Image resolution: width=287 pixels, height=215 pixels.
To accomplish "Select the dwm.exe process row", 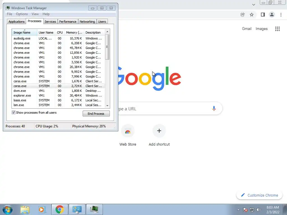I will (59, 91).
